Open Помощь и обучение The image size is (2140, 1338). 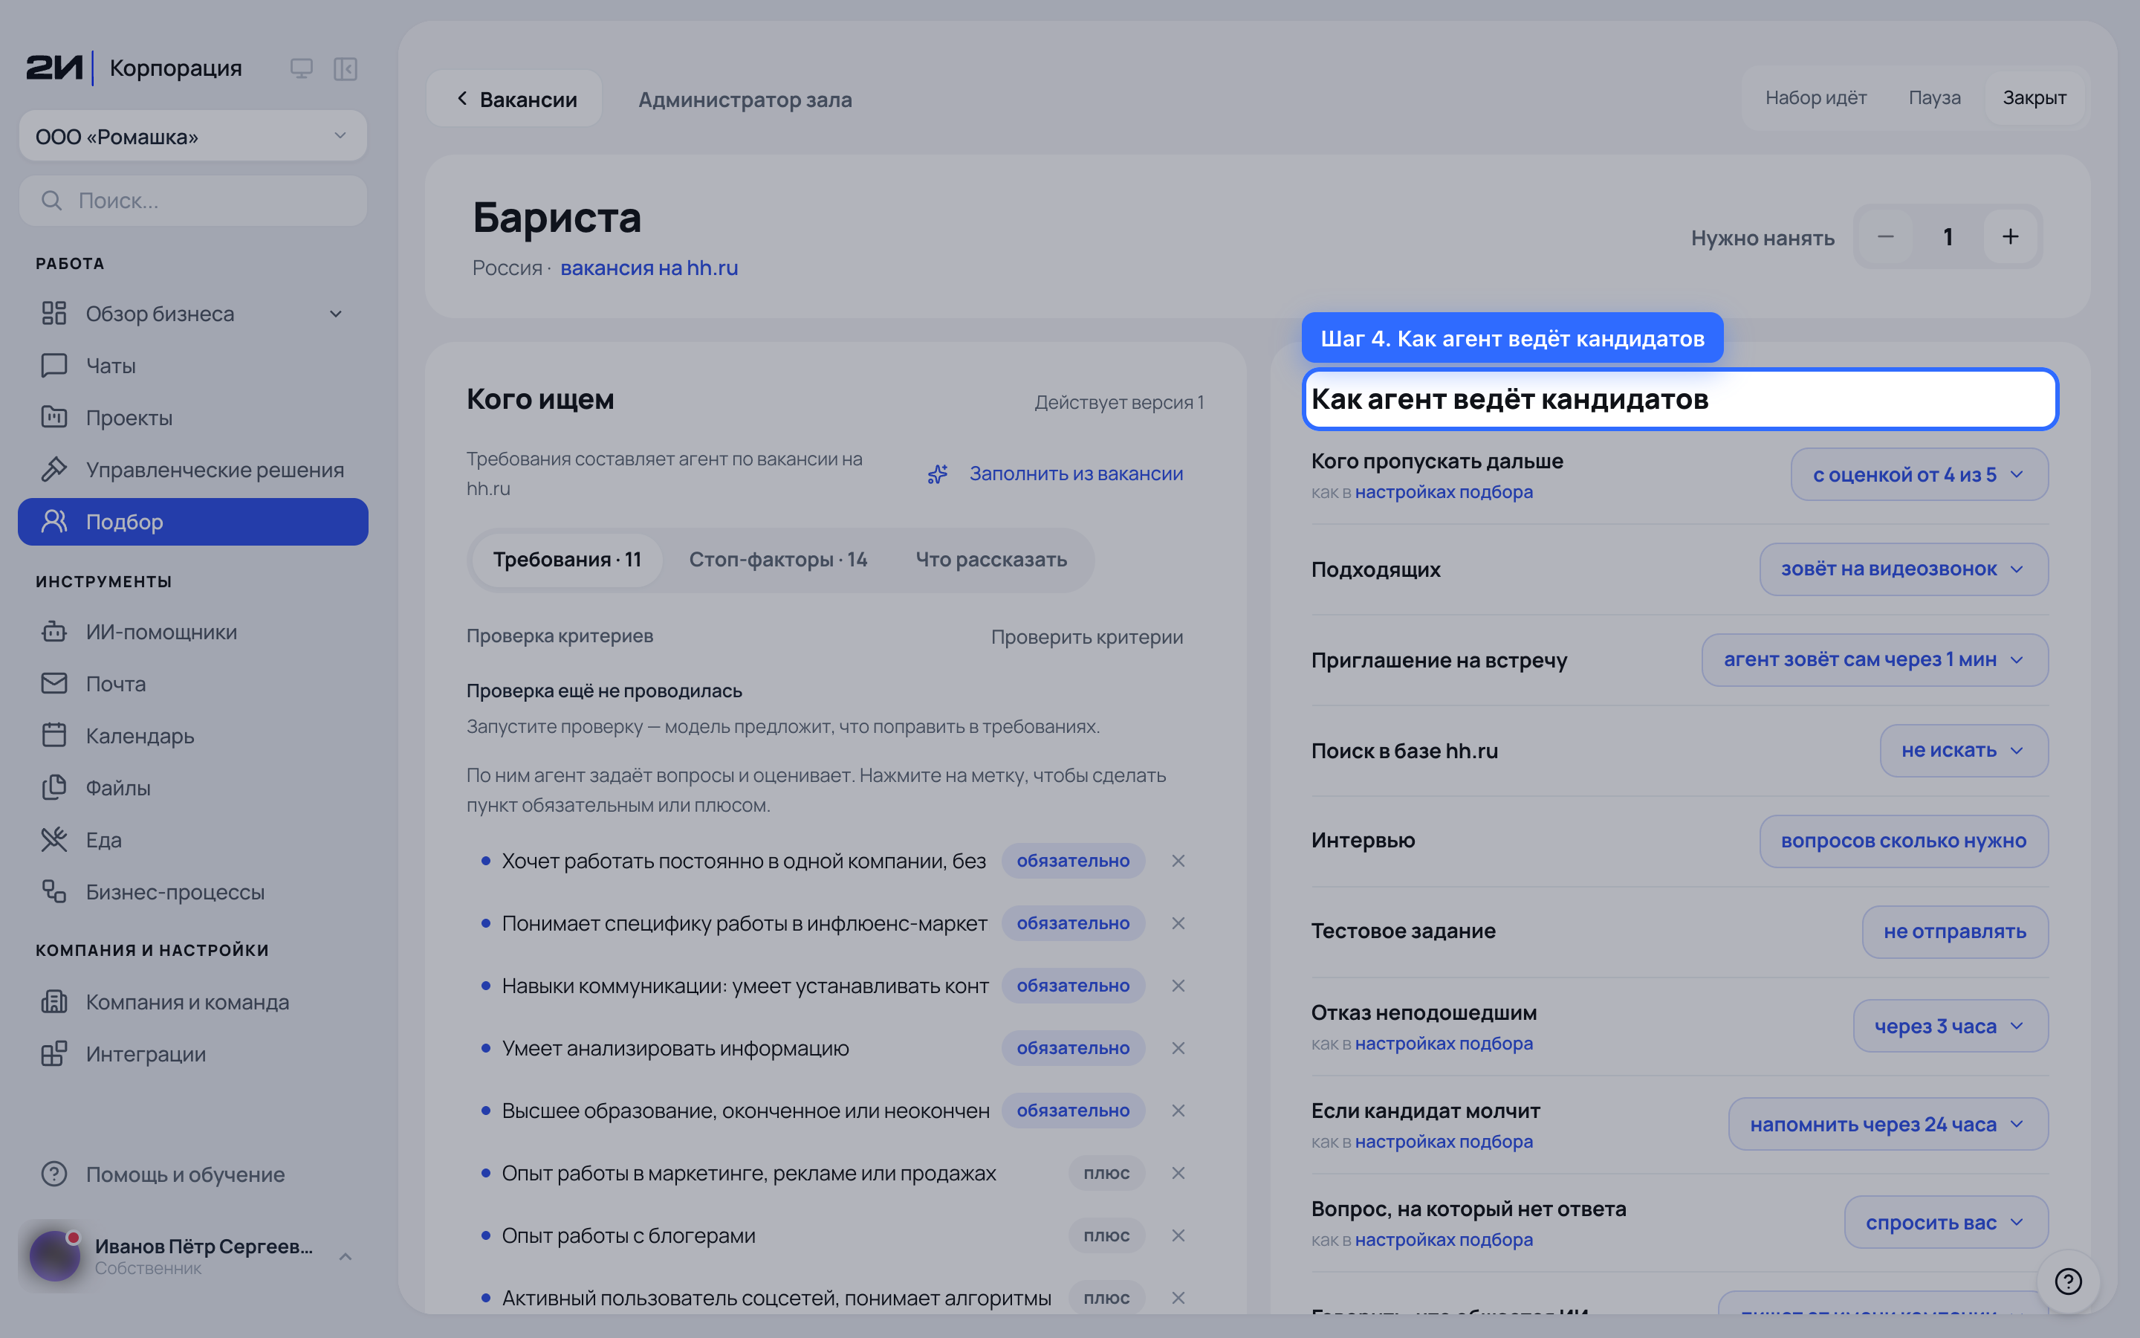coord(192,1174)
